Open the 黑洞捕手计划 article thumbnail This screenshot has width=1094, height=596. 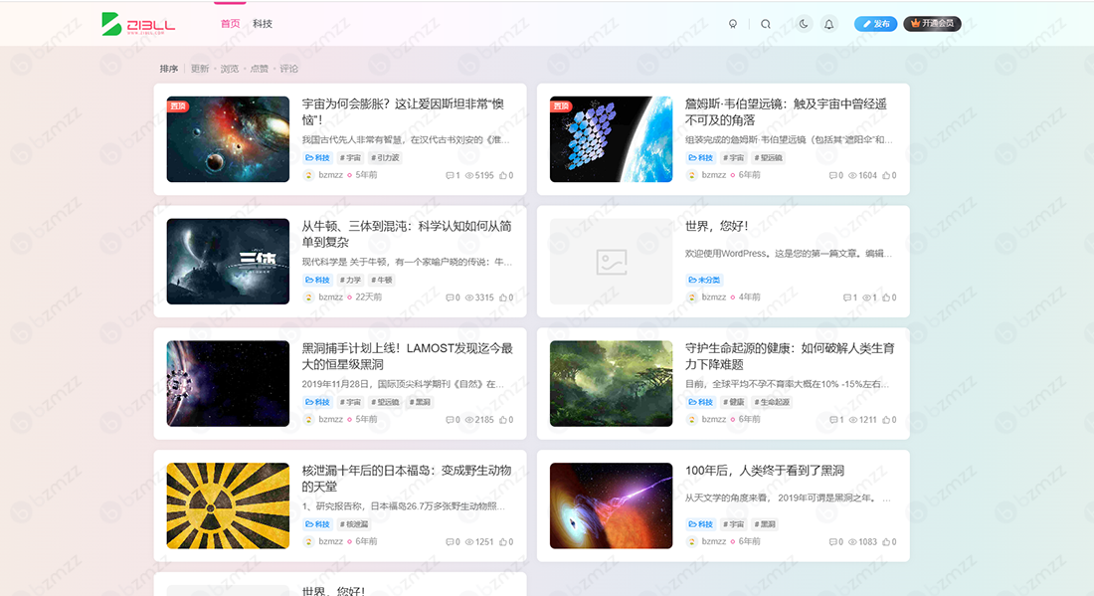[x=228, y=383]
